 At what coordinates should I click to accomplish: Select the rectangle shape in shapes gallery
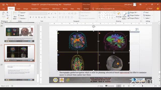(x=107, y=13)
